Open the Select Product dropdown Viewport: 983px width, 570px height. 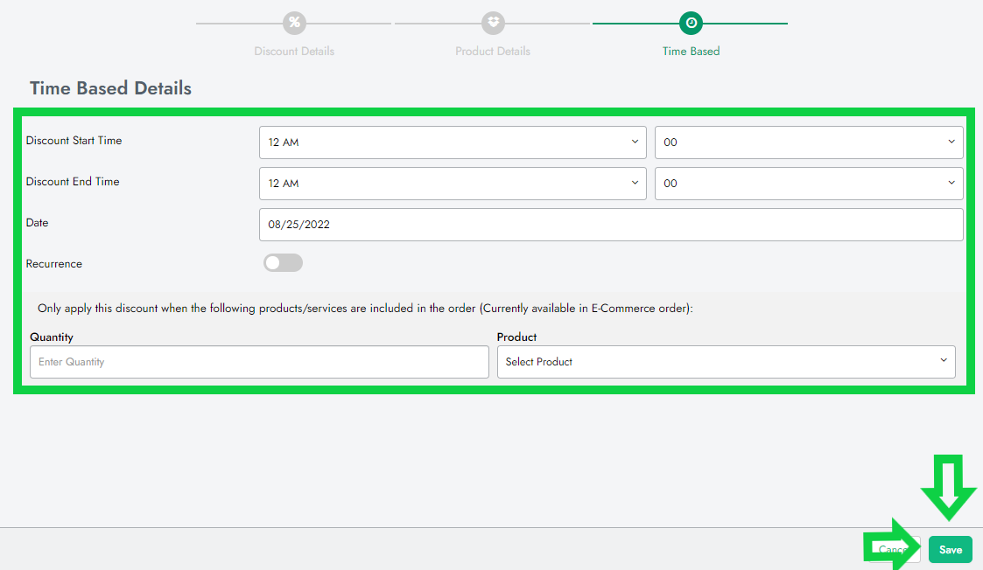click(726, 362)
